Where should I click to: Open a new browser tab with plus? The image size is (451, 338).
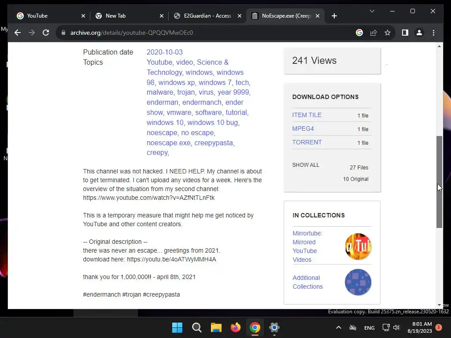334,16
